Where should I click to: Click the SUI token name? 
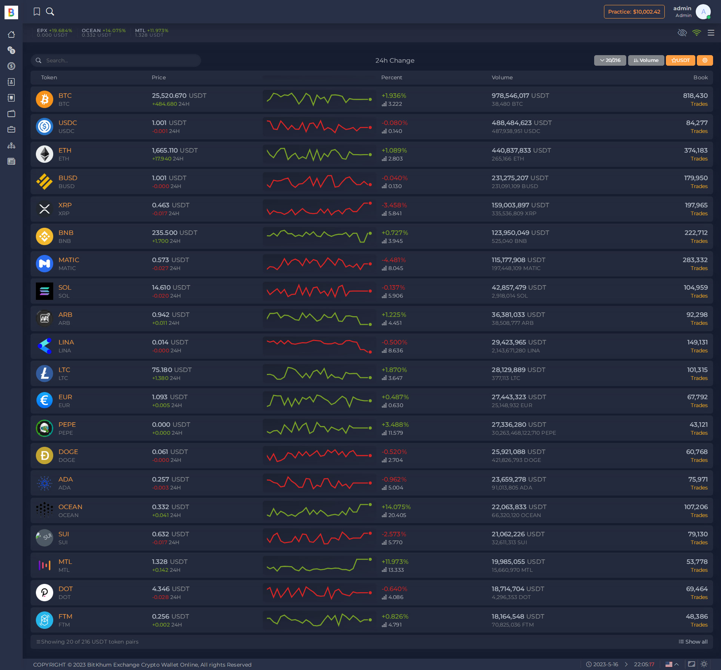coord(64,534)
